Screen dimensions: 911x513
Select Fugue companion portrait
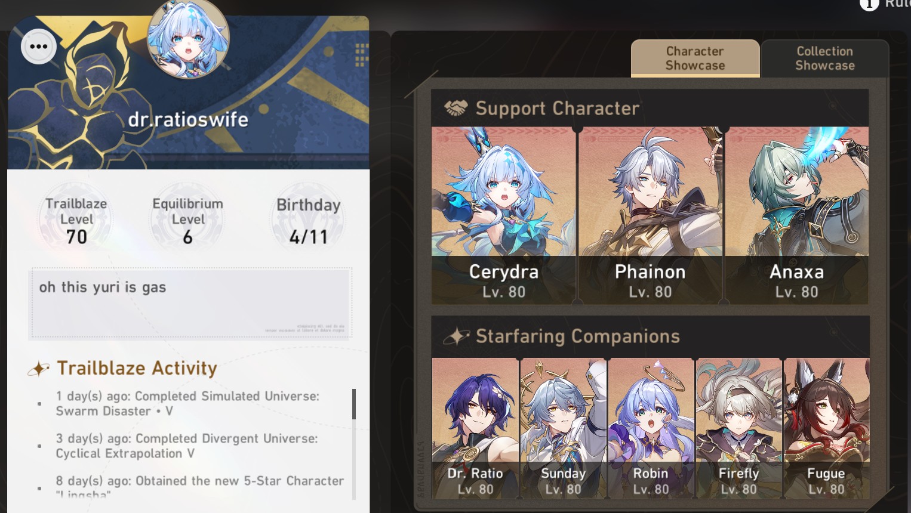pos(826,428)
